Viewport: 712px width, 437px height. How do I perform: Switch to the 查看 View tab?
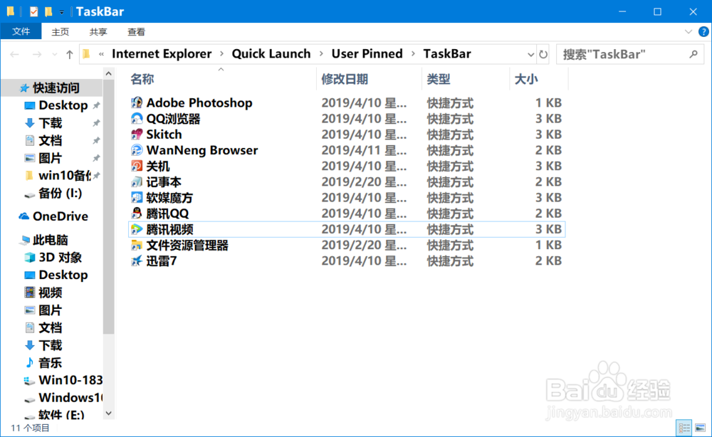136,31
